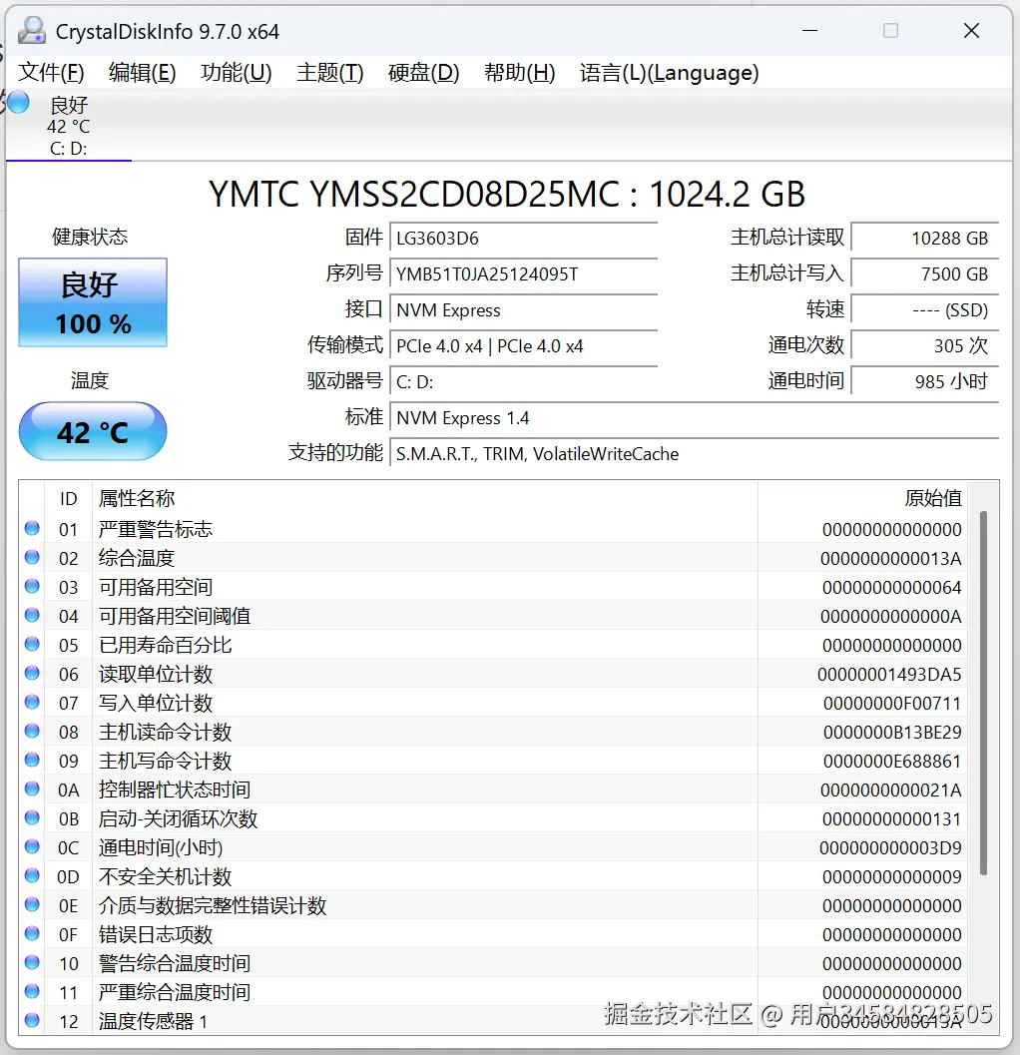Click status orb for 读取单位计数 row

32,673
